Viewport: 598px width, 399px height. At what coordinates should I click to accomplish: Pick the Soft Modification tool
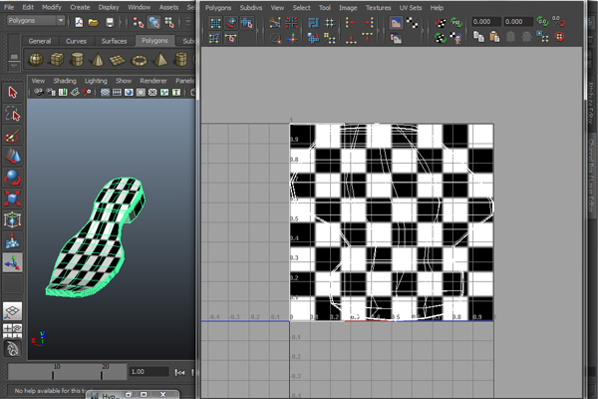point(13,241)
